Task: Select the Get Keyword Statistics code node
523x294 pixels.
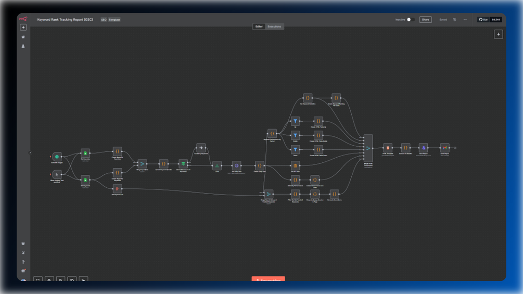Action: tap(308, 98)
